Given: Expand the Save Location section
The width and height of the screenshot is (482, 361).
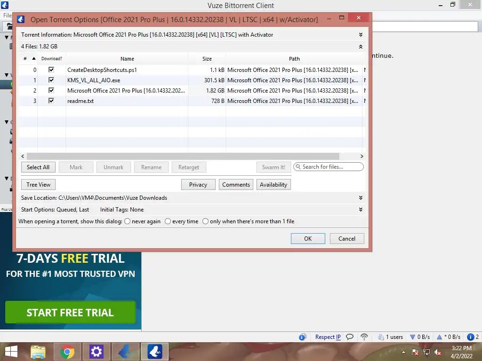Looking at the screenshot, I should (x=361, y=198).
